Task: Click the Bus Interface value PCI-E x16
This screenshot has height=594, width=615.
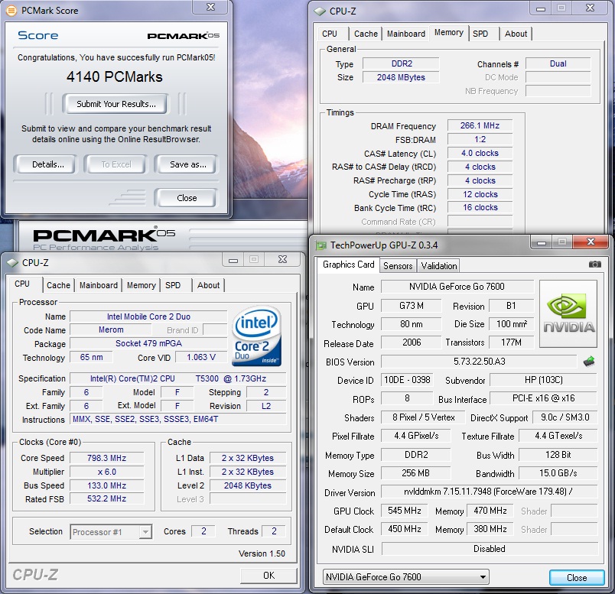Action: tap(544, 398)
